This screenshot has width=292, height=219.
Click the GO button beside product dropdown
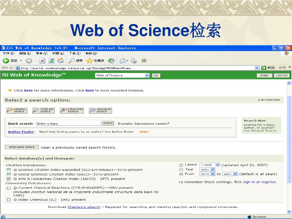[x=156, y=75]
